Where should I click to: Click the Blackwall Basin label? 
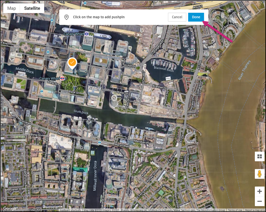point(164,69)
